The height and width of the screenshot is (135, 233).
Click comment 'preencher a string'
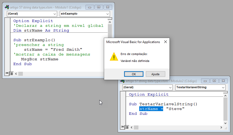pos(39,45)
